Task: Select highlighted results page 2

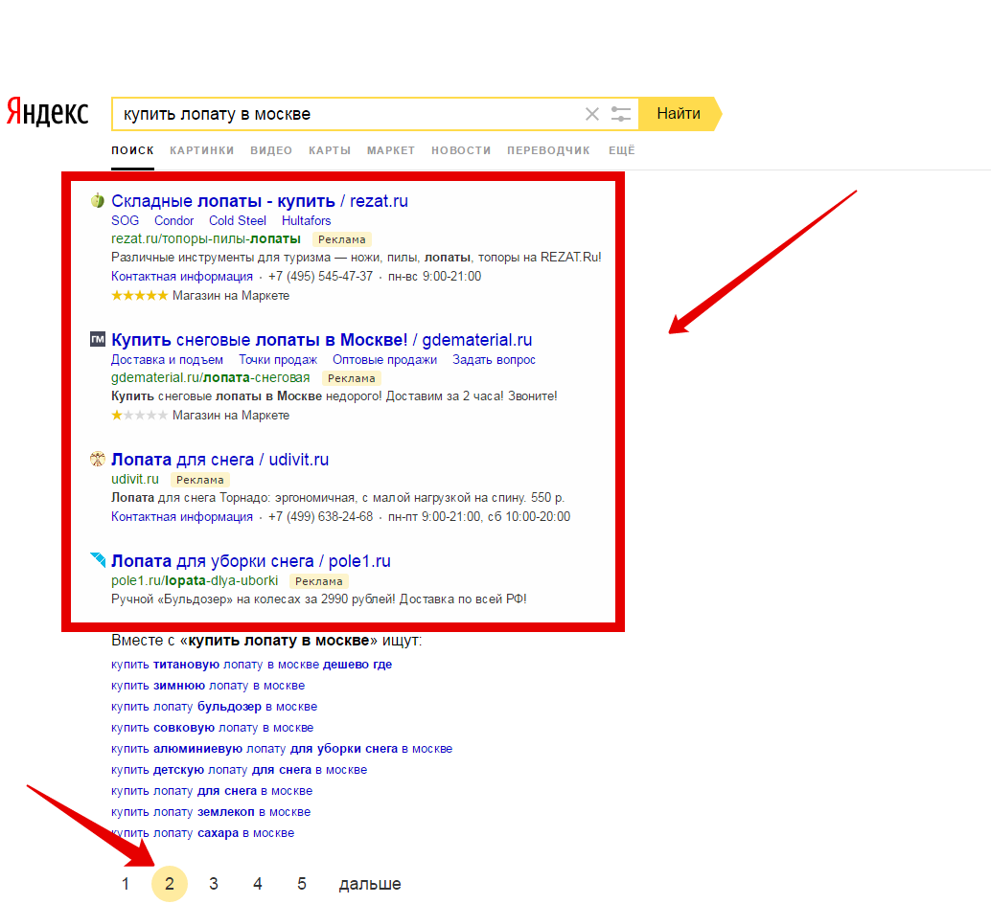Action: point(170,884)
